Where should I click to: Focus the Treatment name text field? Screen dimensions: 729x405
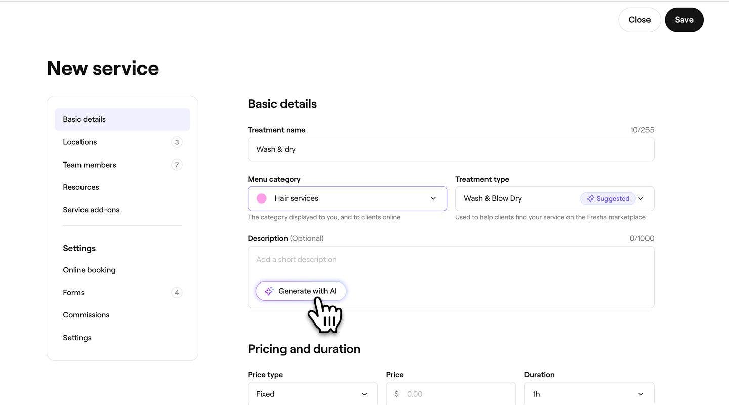coord(451,149)
